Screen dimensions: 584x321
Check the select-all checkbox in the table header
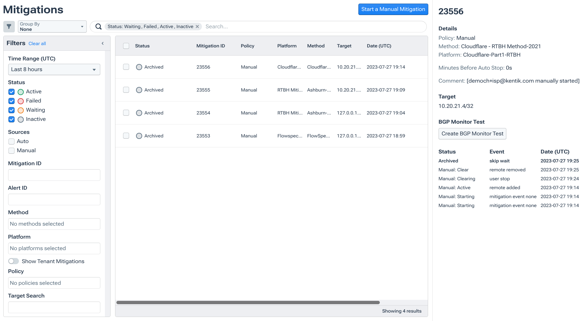126,46
